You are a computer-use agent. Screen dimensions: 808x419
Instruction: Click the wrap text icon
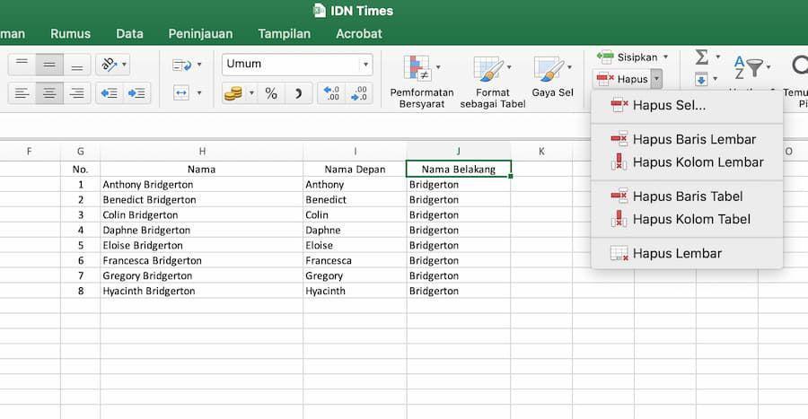tap(182, 65)
